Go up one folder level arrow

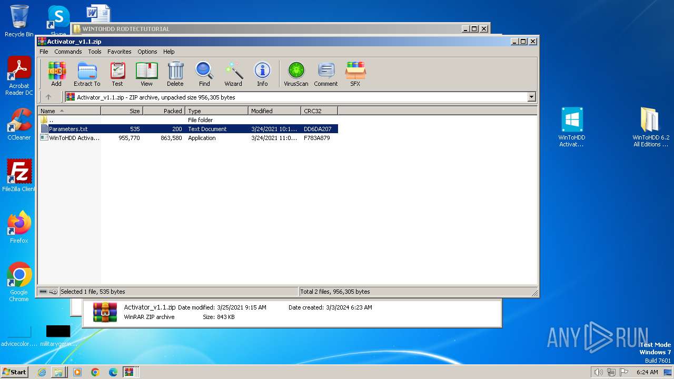(48, 97)
